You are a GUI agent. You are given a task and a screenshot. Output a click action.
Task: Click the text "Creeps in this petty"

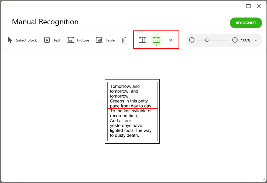[x=129, y=101]
